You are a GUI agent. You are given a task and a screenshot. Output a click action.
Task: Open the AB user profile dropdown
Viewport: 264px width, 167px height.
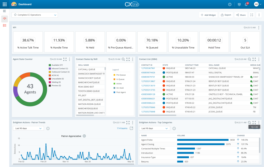(258, 4)
